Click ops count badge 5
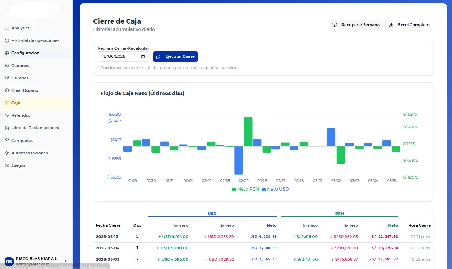This screenshot has width=452, height=269. tap(137, 237)
